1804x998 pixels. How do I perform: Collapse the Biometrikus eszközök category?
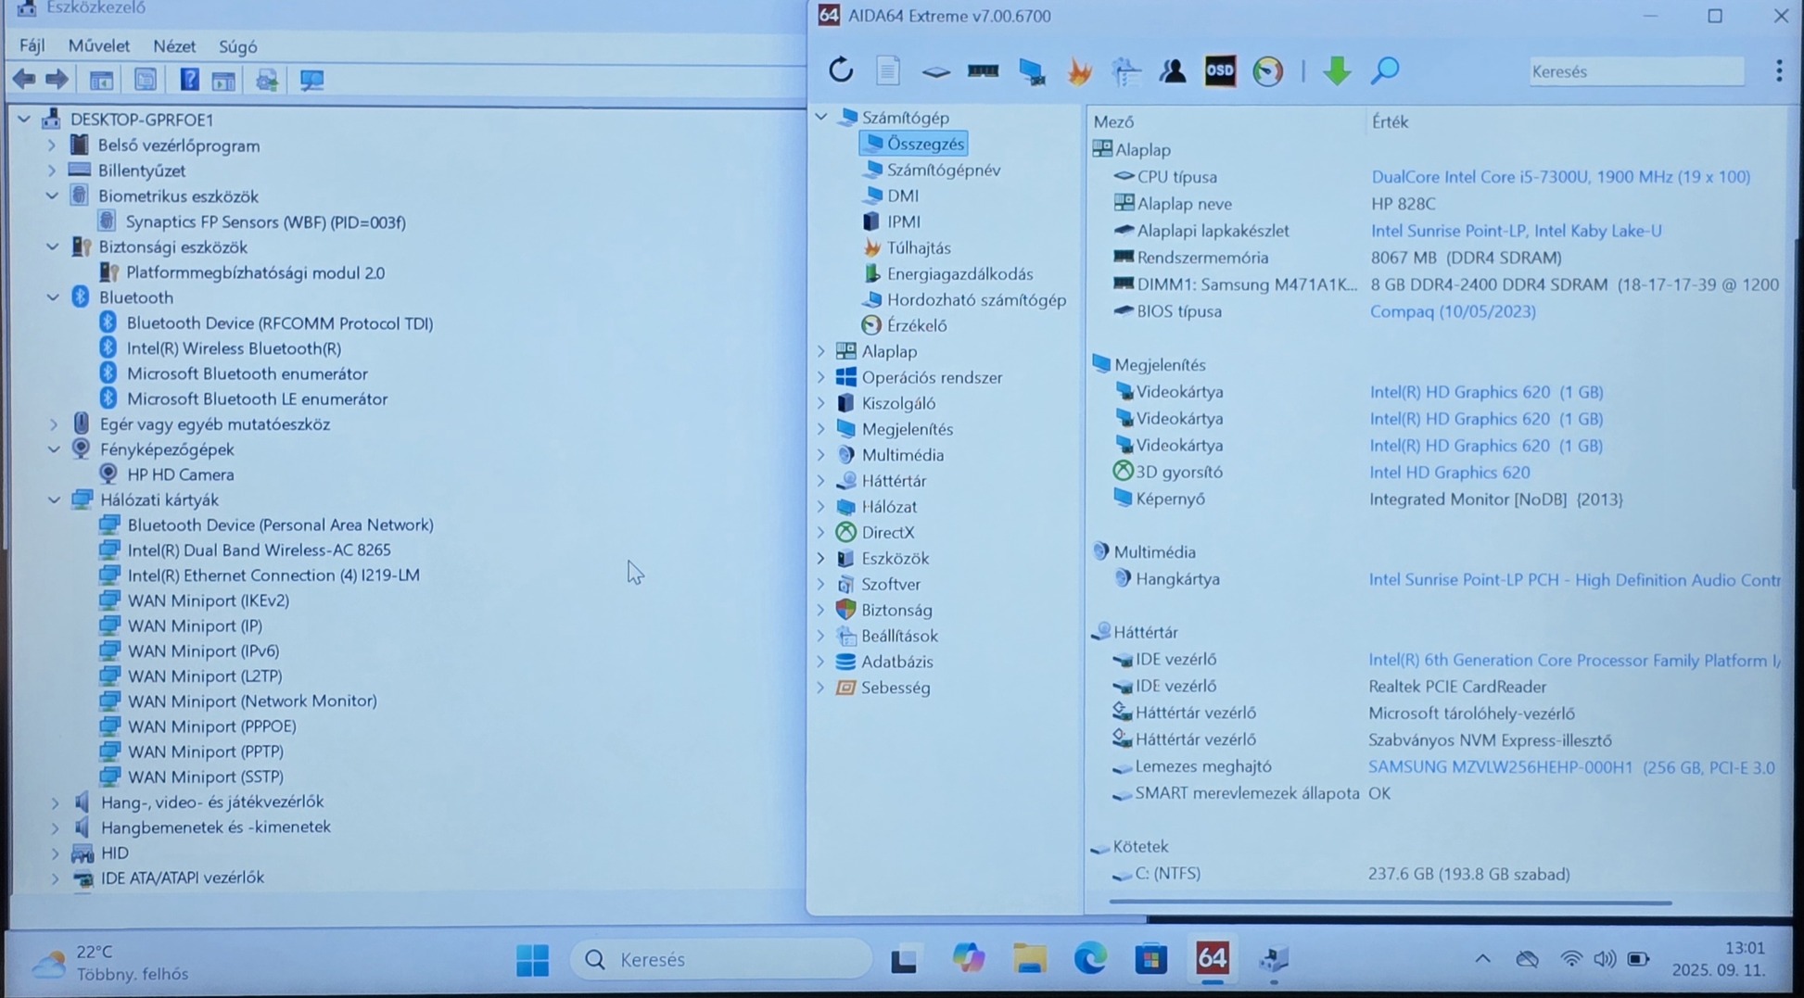click(52, 196)
